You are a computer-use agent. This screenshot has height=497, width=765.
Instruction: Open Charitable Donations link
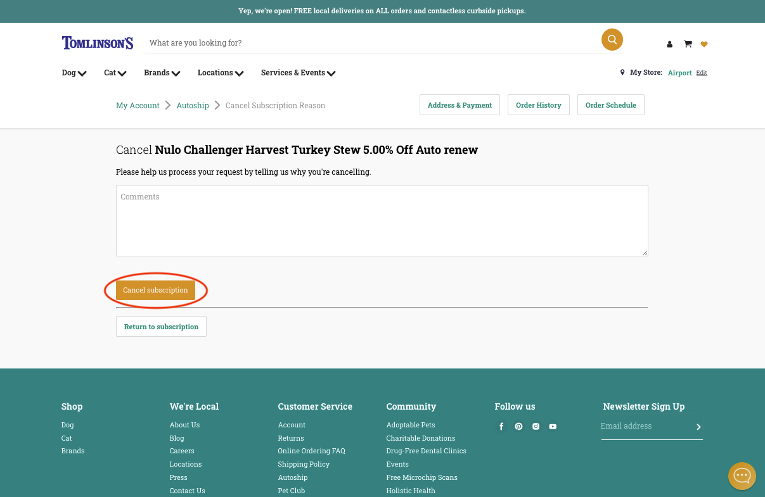pos(421,438)
